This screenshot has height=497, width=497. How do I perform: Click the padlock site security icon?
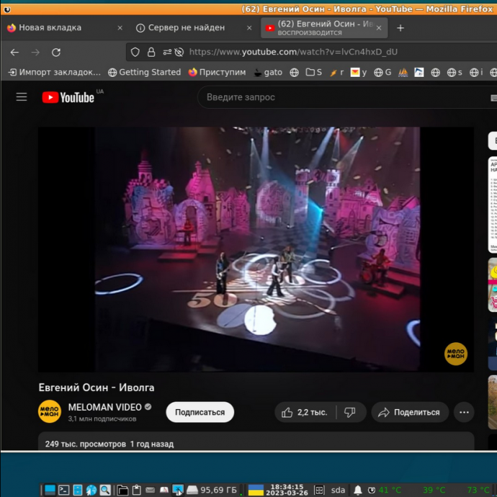coord(151,52)
